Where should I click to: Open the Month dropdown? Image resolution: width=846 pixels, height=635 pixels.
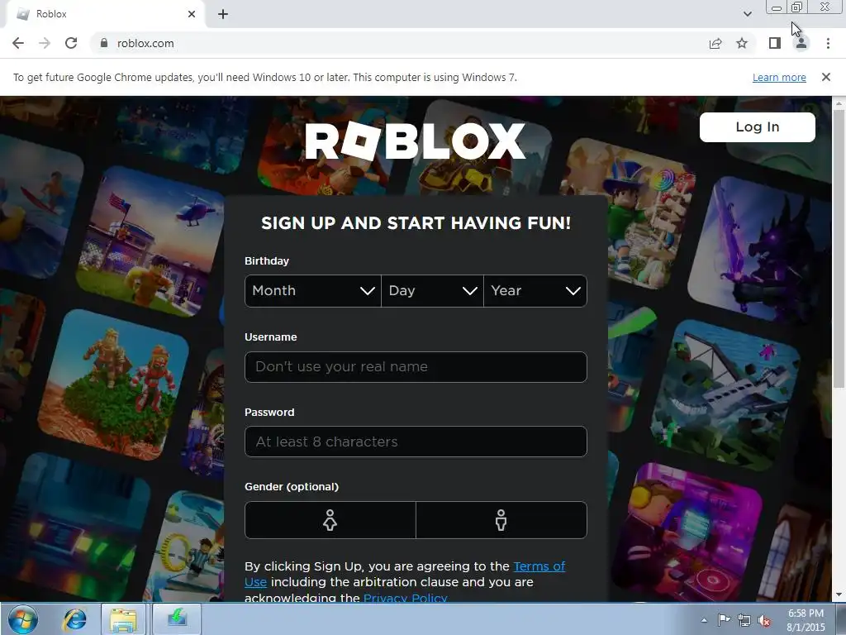point(313,291)
